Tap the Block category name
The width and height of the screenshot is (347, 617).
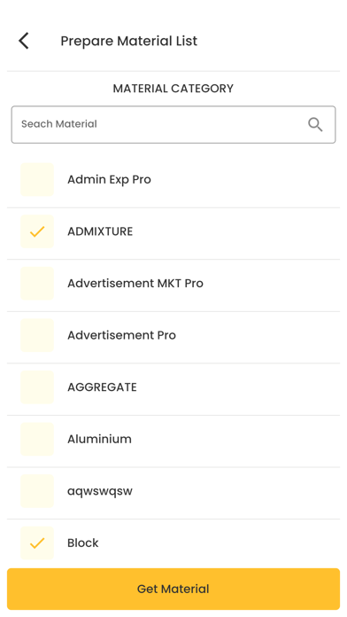coord(83,543)
